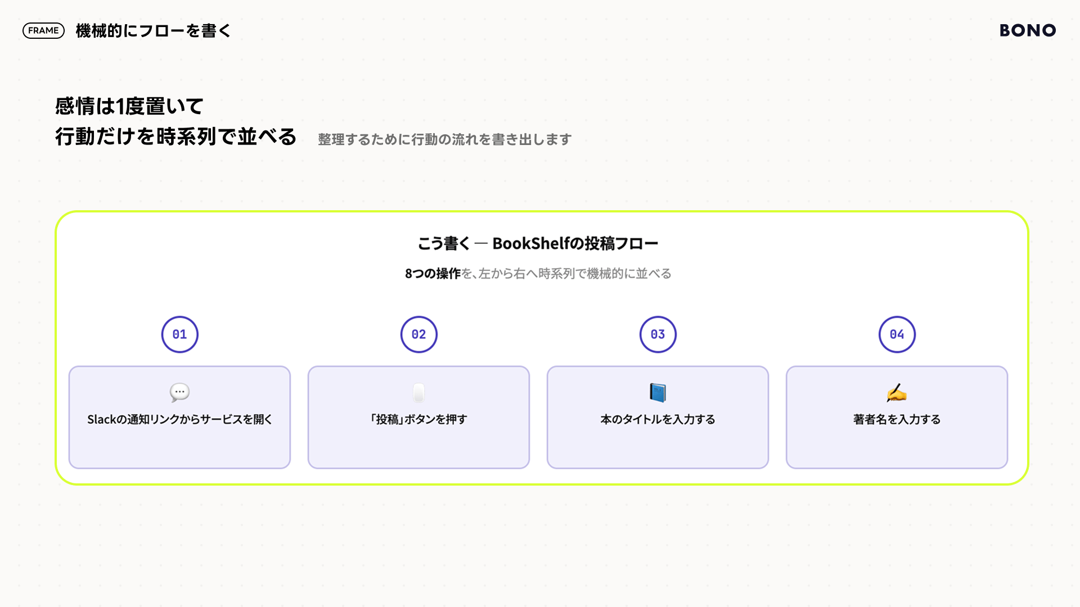Viewport: 1080px width, 607px height.
Task: Click the speech bubble icon in step 01 card
Action: [179, 392]
